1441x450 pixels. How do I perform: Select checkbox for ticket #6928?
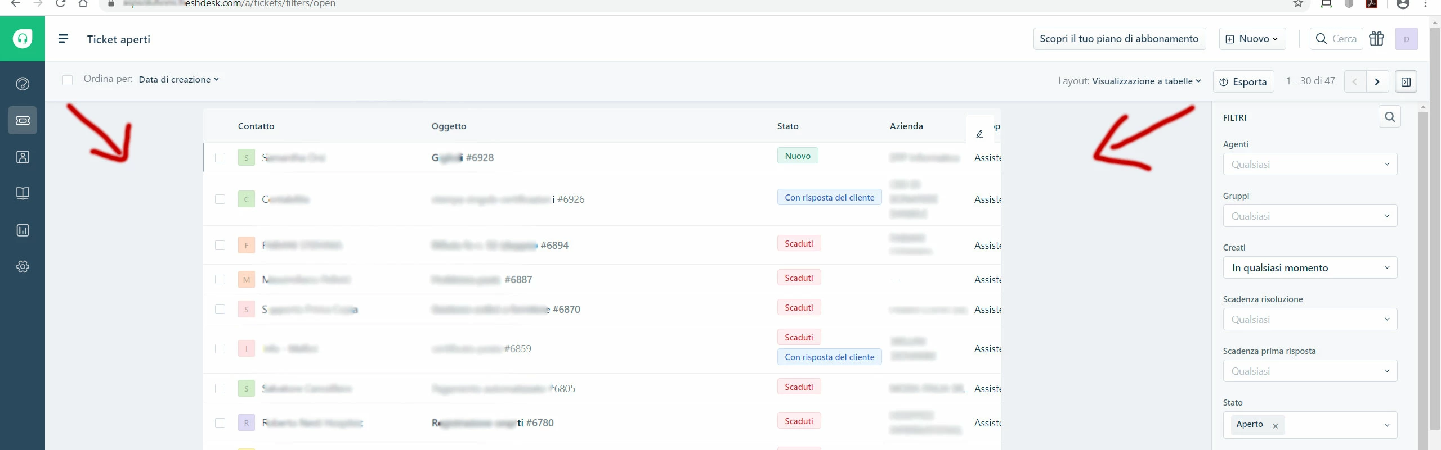(220, 157)
